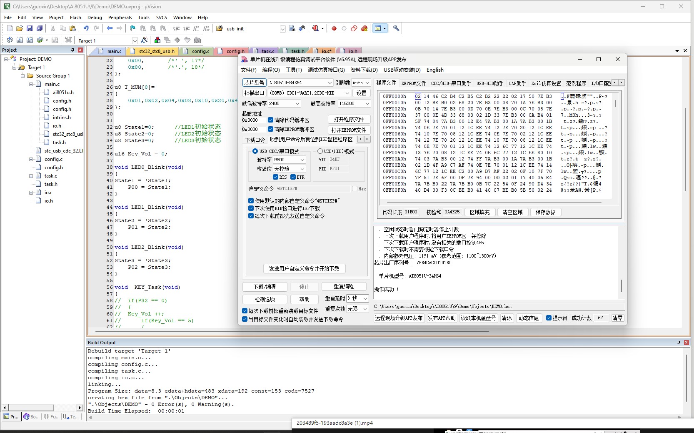
Task: Click the 扫描串口 button
Action: point(254,93)
